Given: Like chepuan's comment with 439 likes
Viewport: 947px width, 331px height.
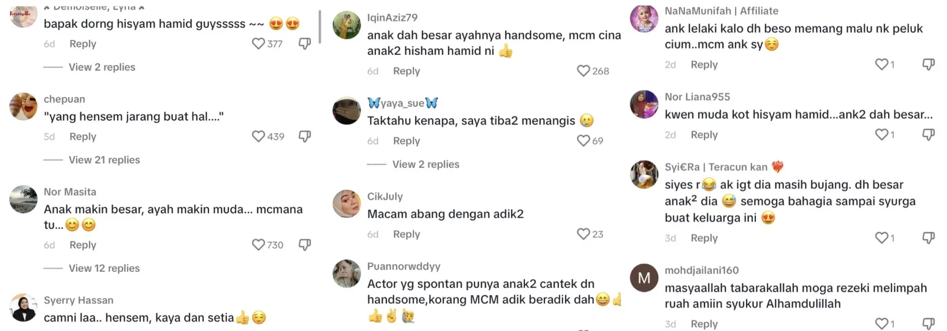Looking at the screenshot, I should [258, 137].
